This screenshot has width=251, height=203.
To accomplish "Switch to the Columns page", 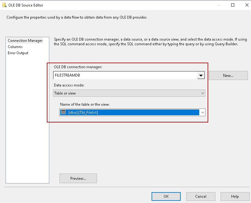I will point(15,47).
